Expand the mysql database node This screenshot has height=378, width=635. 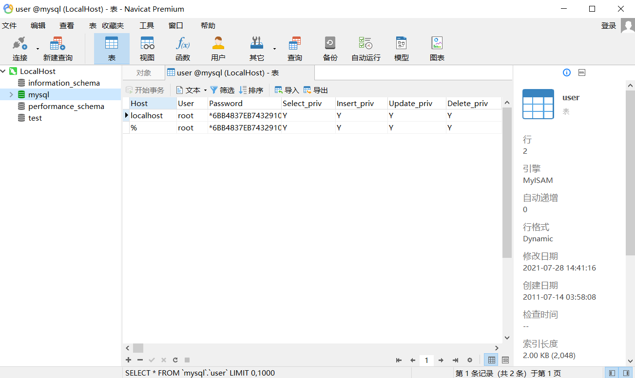click(11, 94)
